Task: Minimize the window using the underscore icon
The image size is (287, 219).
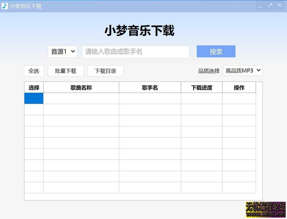Action: [260, 6]
